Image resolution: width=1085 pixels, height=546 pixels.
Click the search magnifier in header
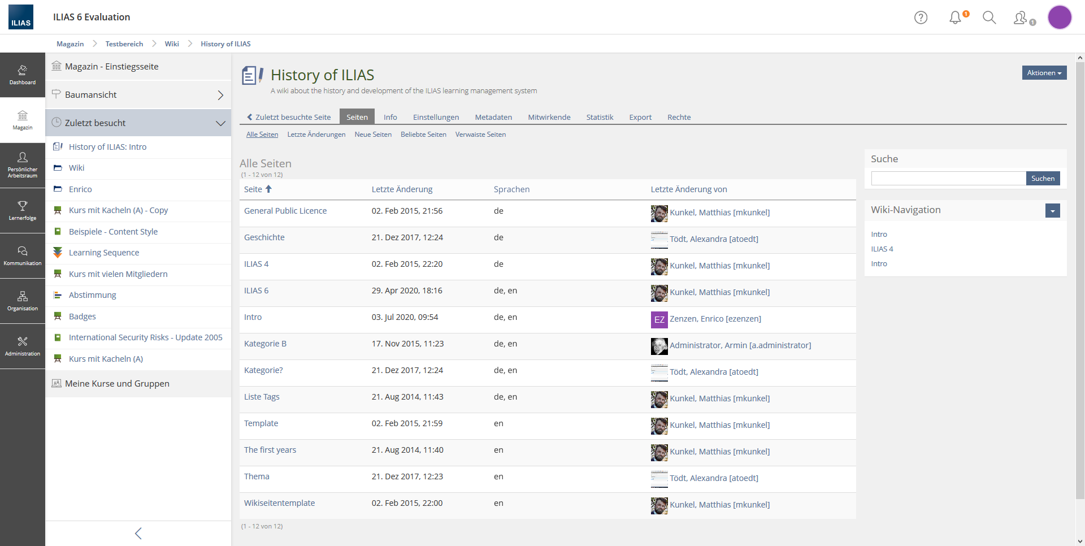989,18
